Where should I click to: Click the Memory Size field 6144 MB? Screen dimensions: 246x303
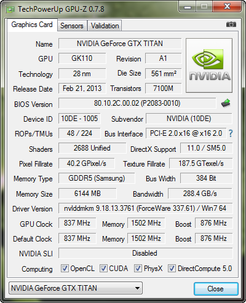tap(87, 194)
